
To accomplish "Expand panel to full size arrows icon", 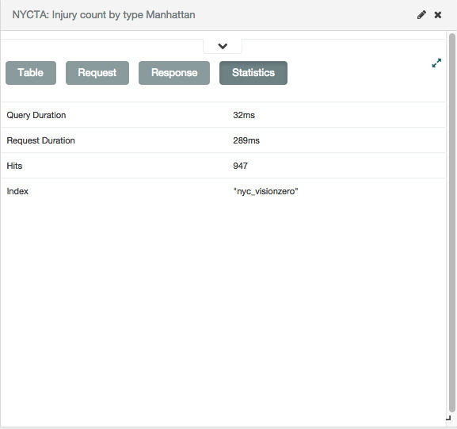I will (436, 63).
